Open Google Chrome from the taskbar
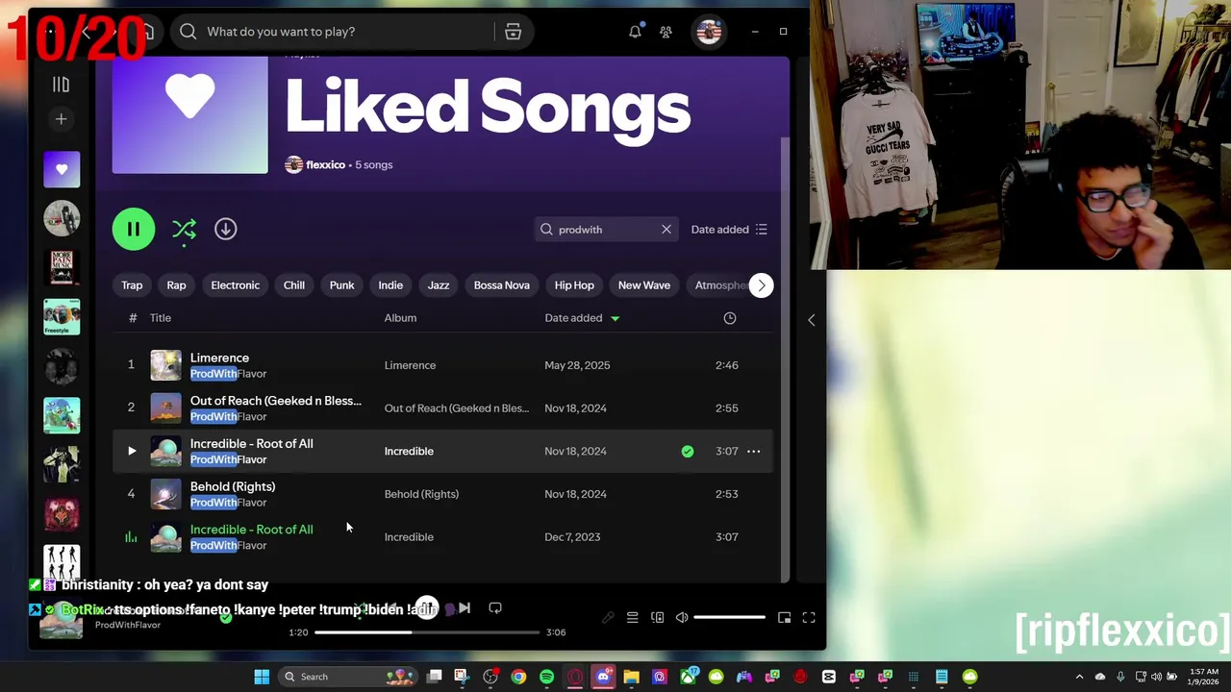This screenshot has width=1231, height=692. pos(518,677)
